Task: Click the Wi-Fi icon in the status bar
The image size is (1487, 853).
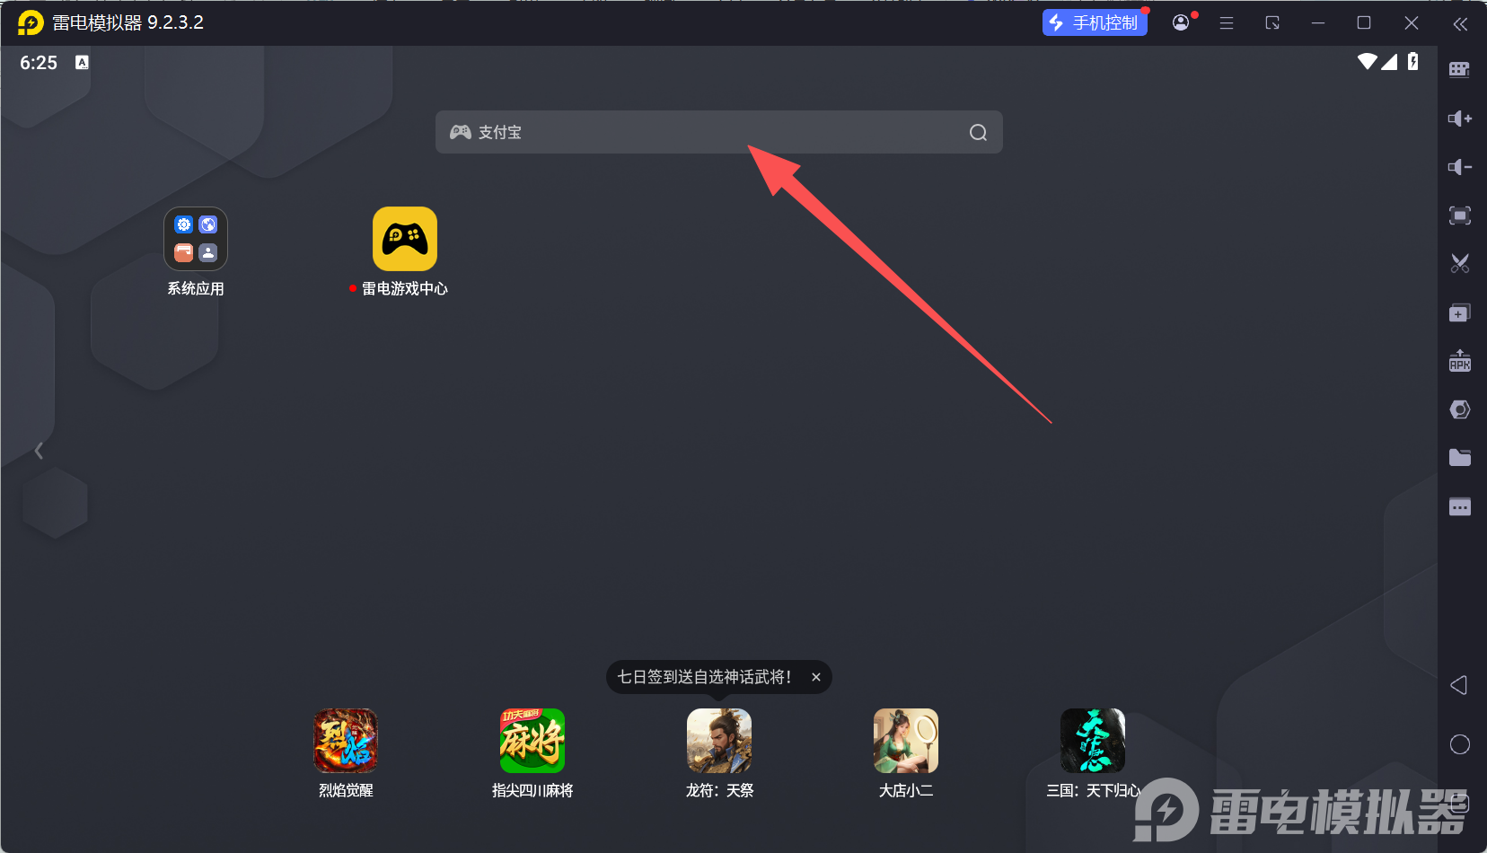Action: click(1367, 61)
